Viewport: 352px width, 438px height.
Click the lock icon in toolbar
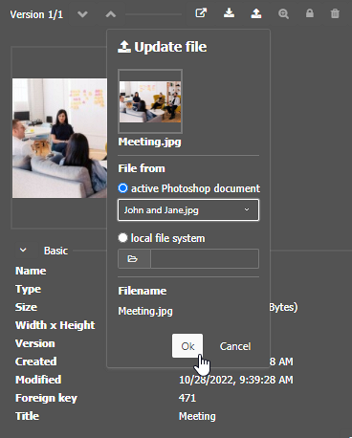(310, 13)
